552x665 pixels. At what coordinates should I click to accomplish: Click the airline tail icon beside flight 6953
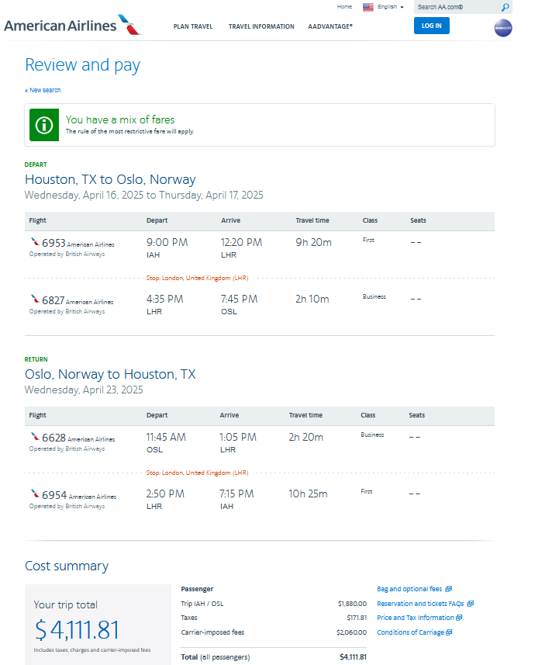[35, 242]
